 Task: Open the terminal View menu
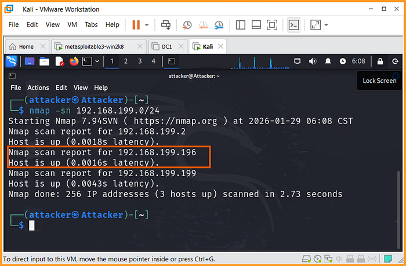[x=81, y=88]
